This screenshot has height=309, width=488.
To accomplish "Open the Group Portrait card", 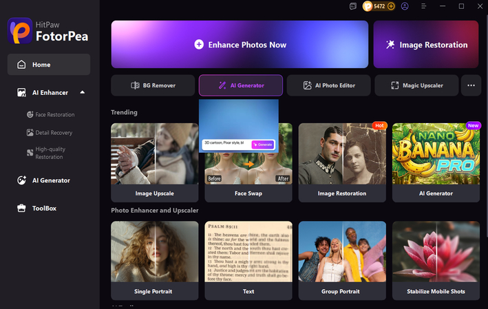I will 342,260.
